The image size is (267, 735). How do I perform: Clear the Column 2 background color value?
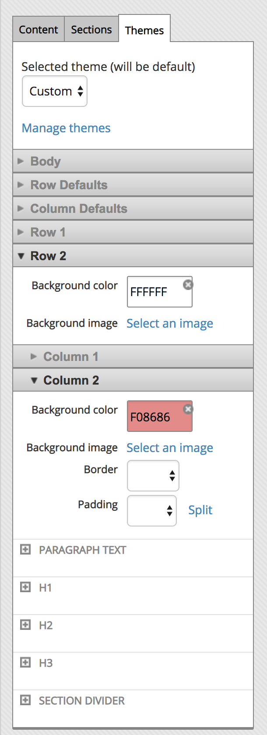click(188, 408)
